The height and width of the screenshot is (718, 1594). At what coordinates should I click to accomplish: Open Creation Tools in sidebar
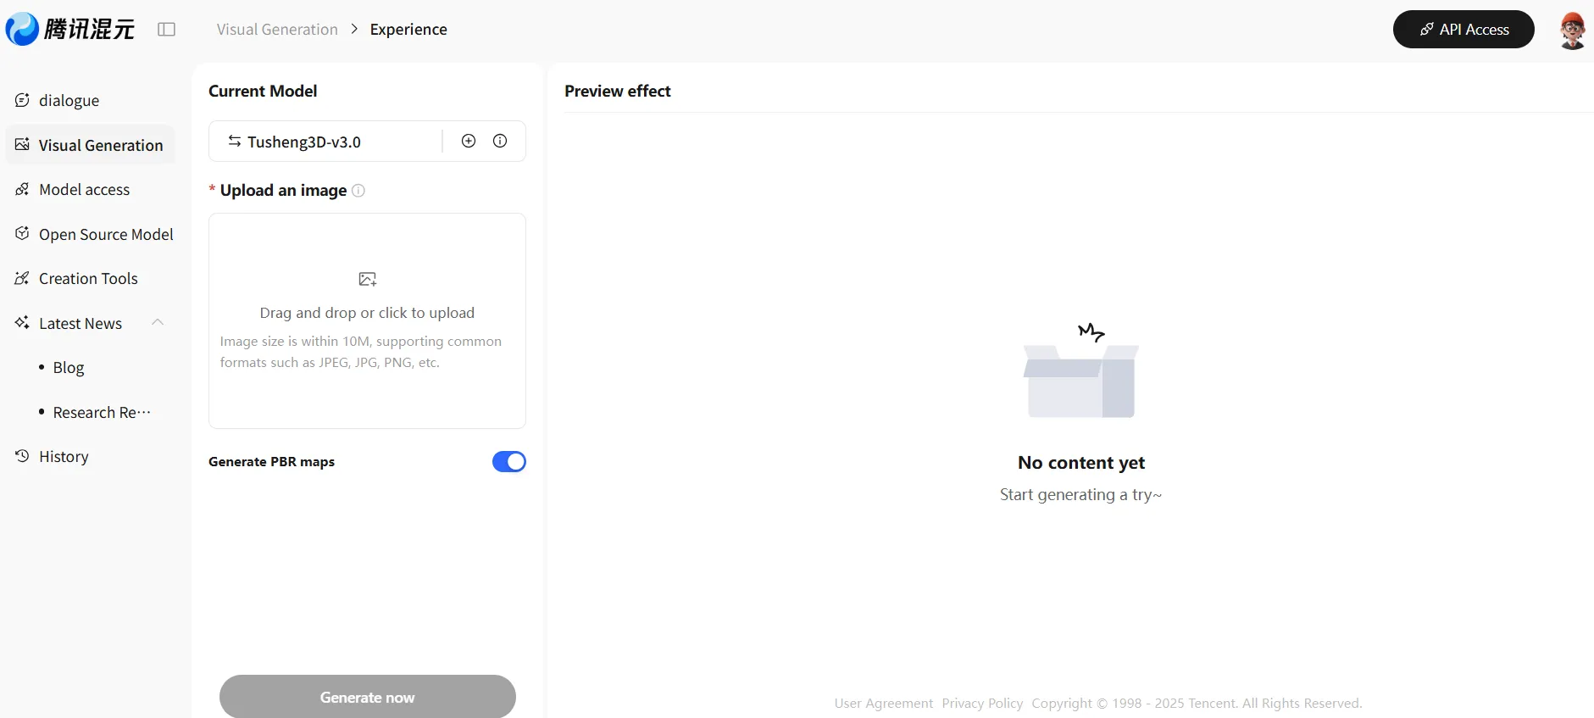pyautogui.click(x=88, y=279)
